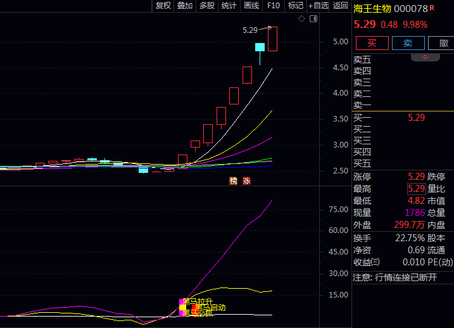Click the latest red candlestick at 5.29

(272, 39)
